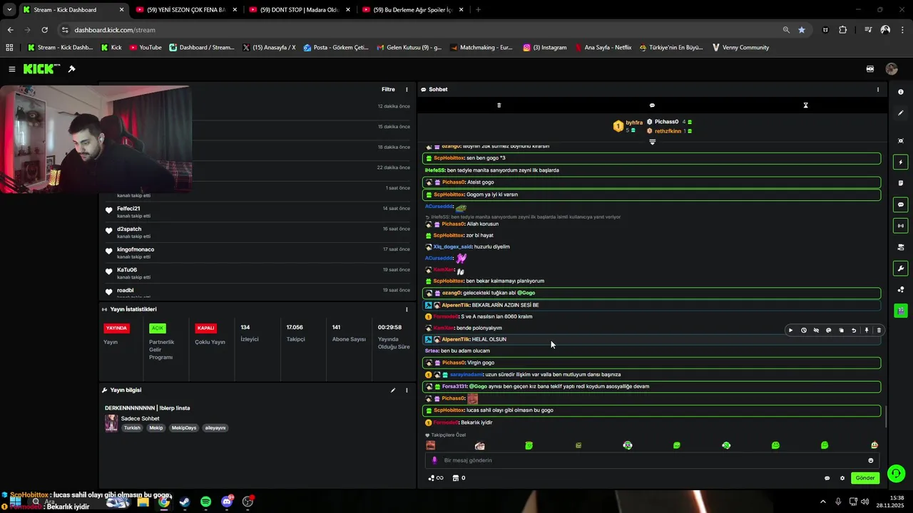Screen dimensions: 913x513
Task: Open Discord from Windows taskbar
Action: pyautogui.click(x=227, y=502)
